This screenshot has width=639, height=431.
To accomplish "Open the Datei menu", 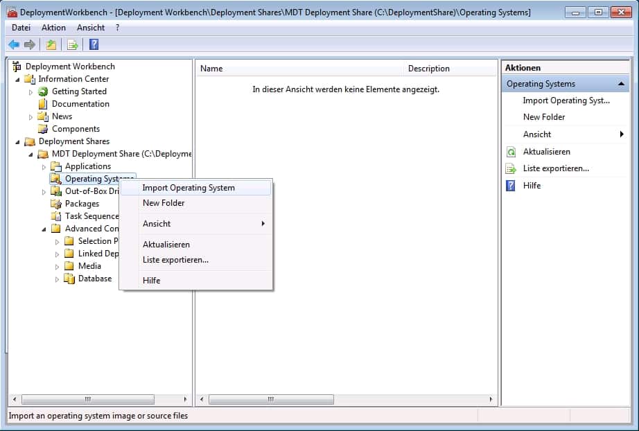I will tap(21, 28).
